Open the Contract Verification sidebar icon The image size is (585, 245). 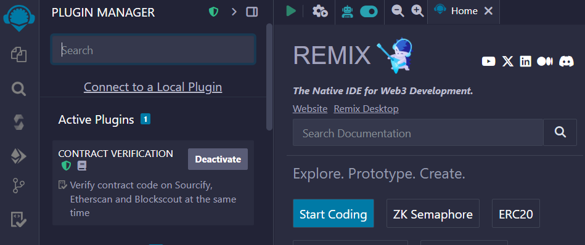(18, 220)
